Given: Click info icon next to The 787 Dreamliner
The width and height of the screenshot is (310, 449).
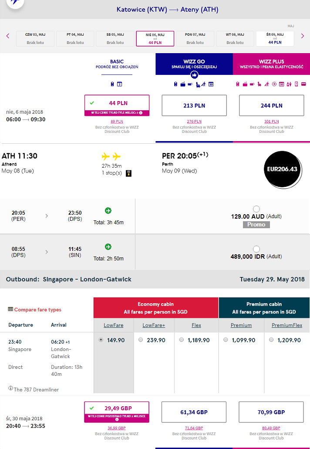Looking at the screenshot, I should coord(10,388).
